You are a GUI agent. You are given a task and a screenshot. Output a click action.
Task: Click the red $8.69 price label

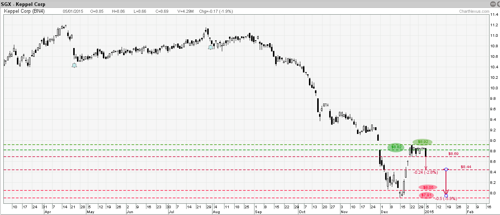pos(454,154)
